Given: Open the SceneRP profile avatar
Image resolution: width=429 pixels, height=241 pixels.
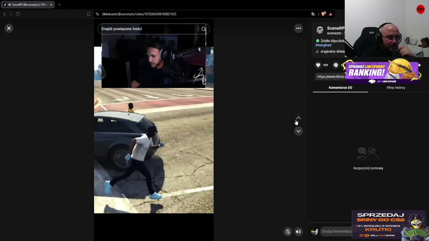Looking at the screenshot, I should (x=320, y=30).
